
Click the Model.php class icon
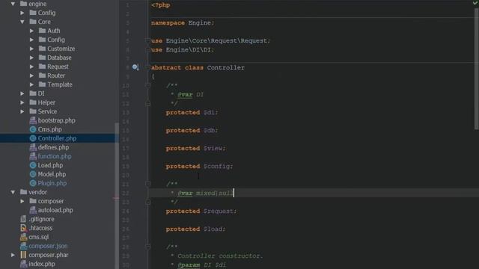click(33, 174)
